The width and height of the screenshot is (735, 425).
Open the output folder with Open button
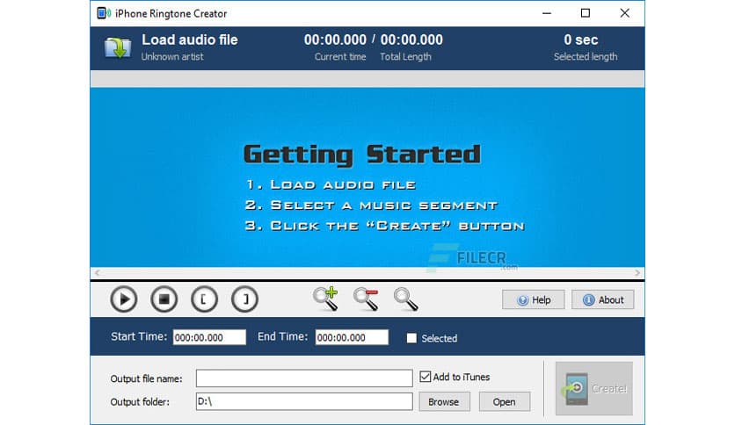[505, 401]
